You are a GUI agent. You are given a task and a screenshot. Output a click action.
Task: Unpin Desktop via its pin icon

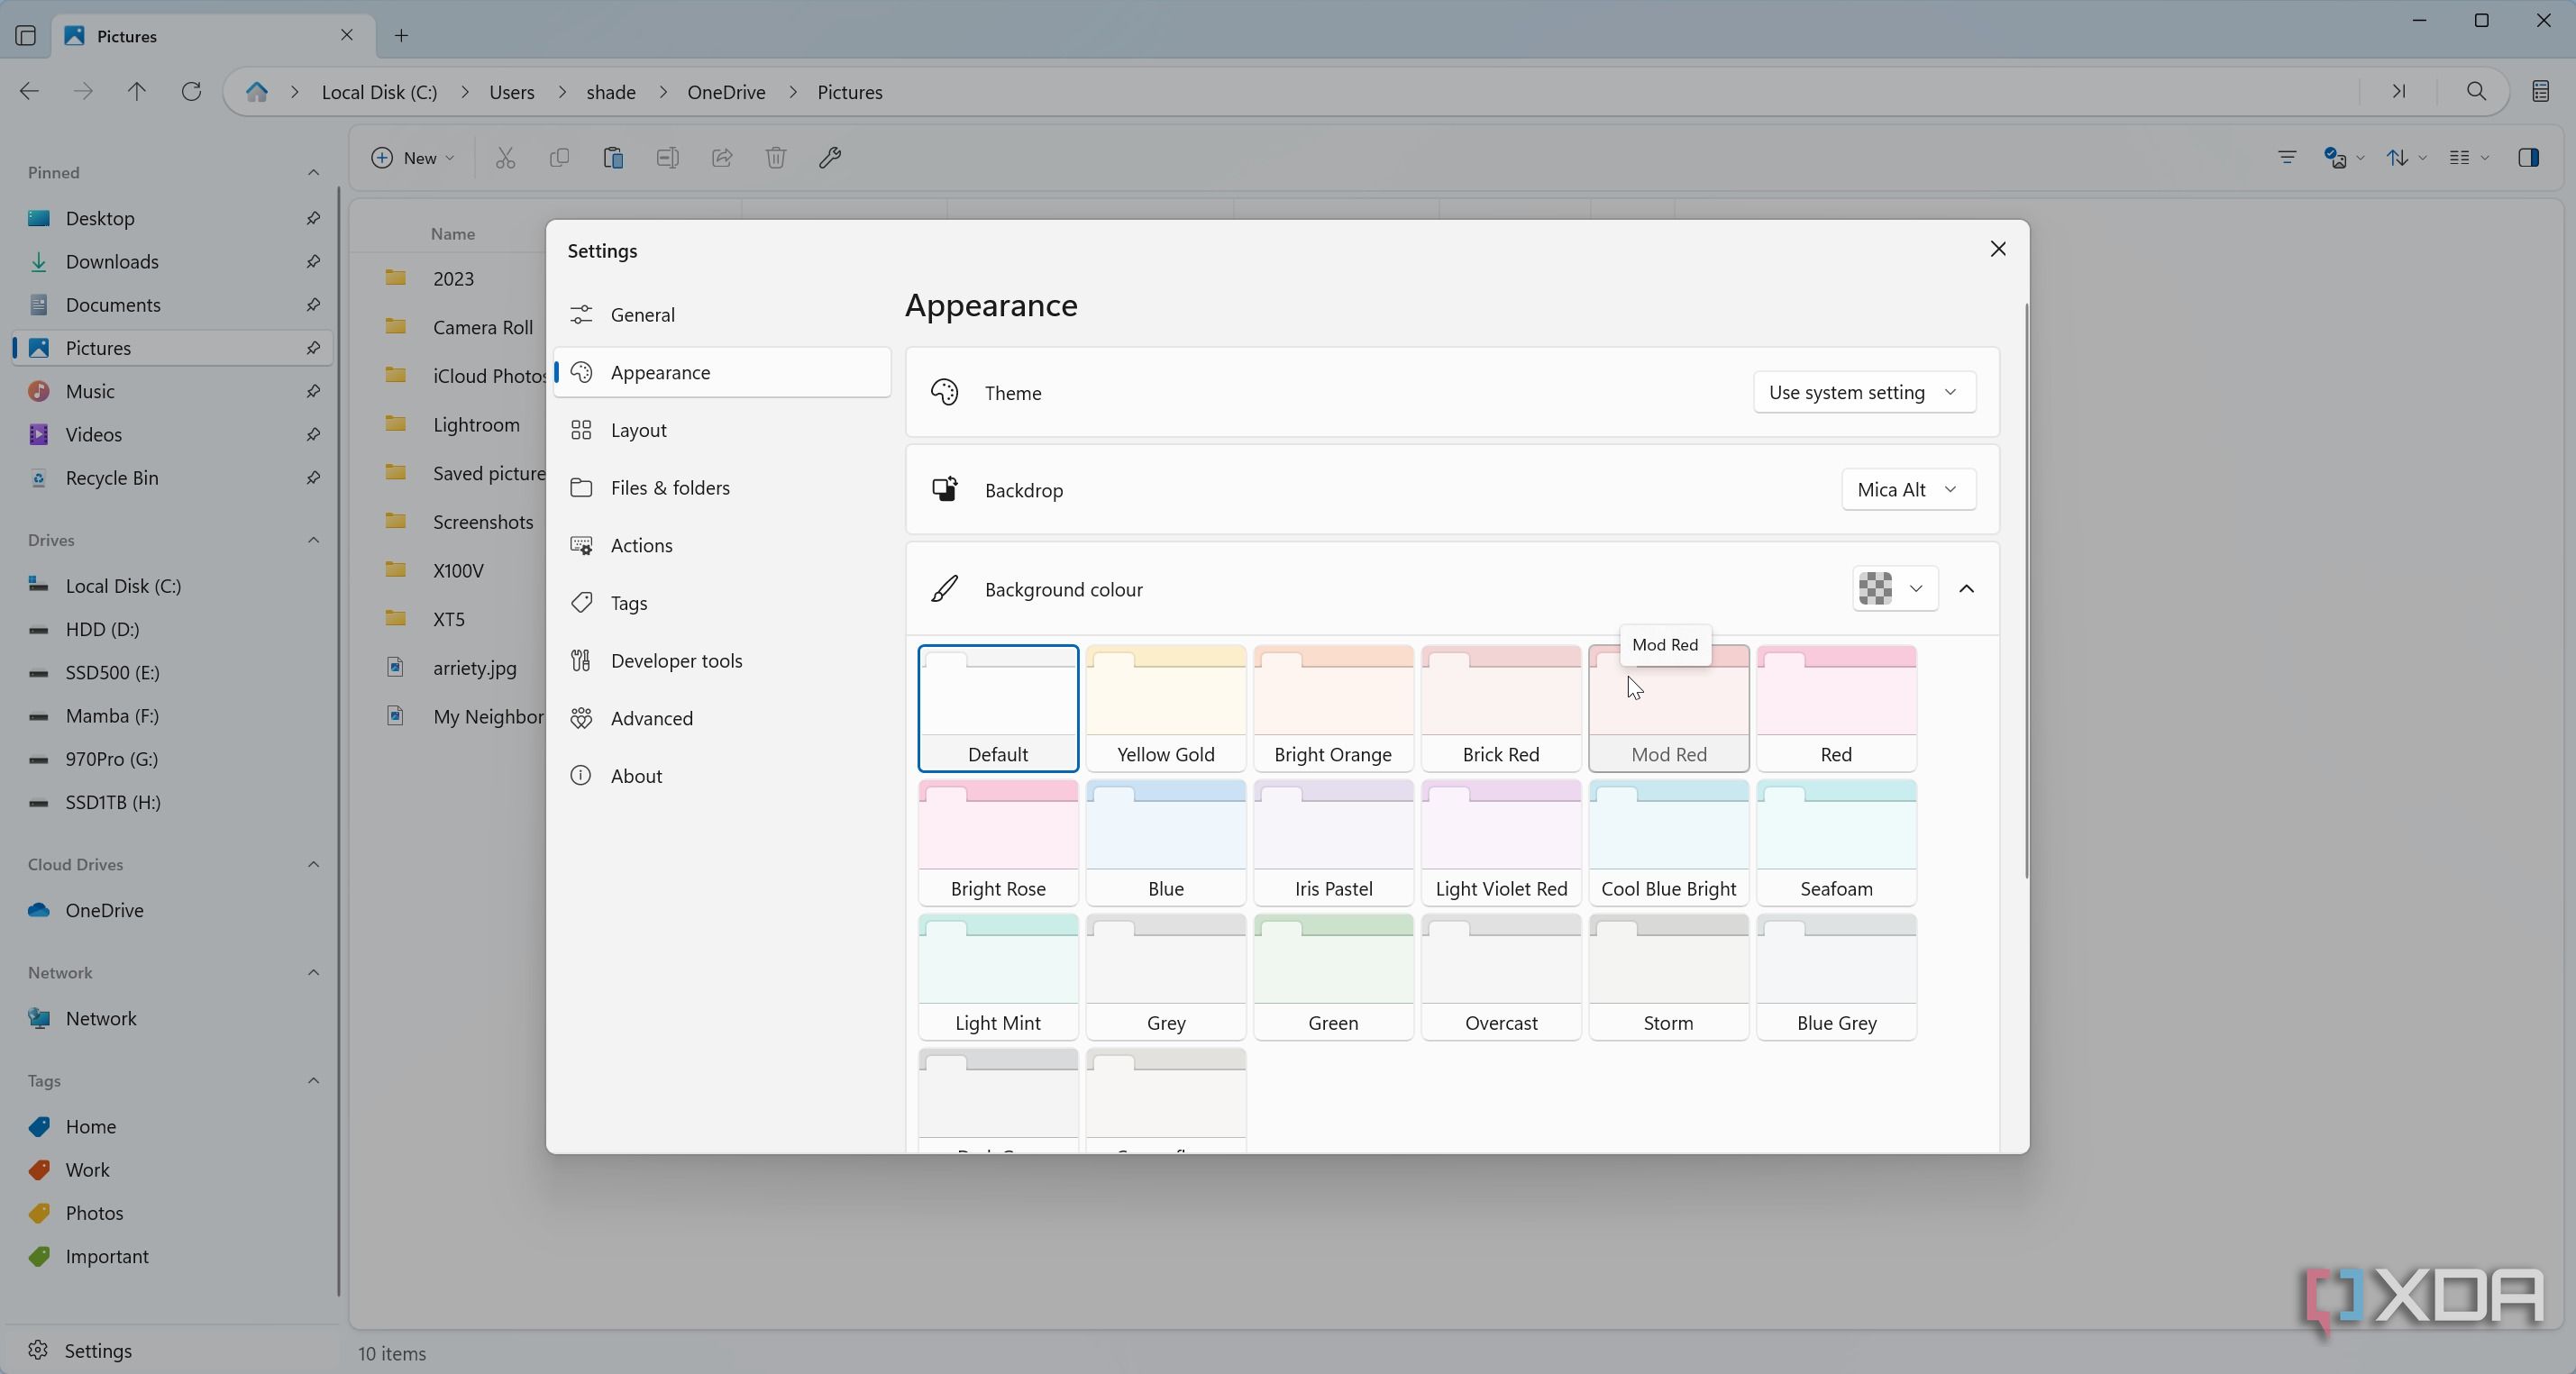pos(313,218)
